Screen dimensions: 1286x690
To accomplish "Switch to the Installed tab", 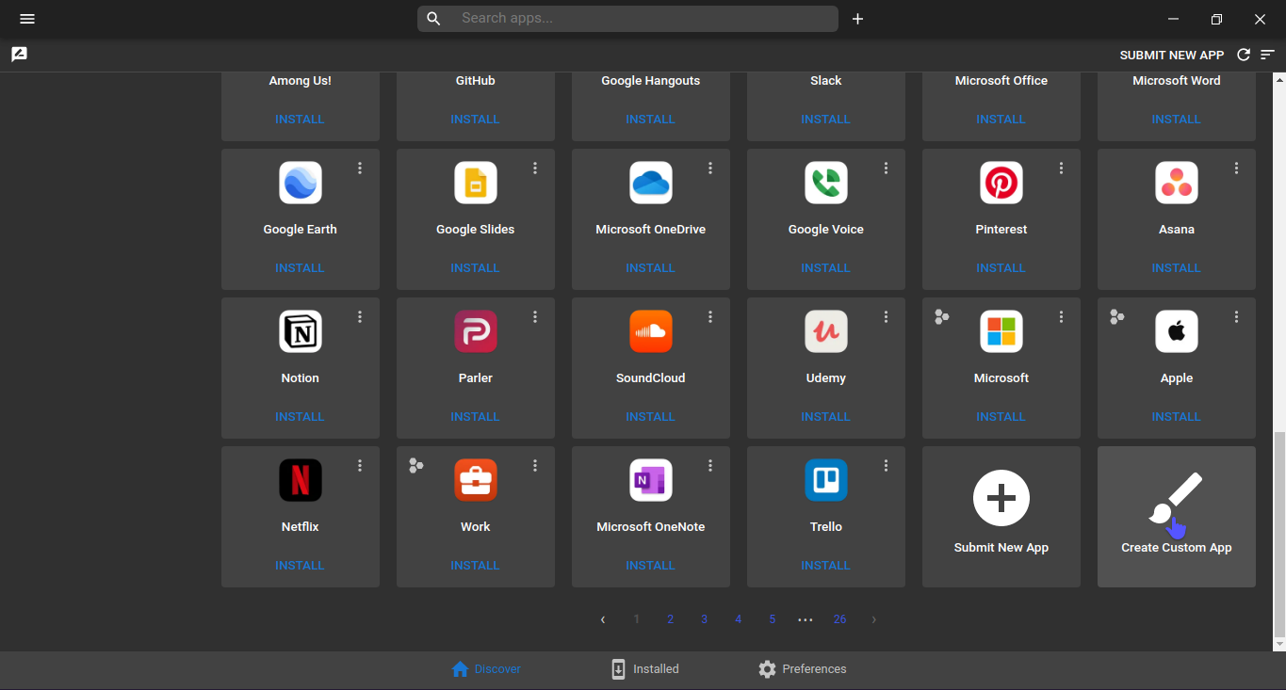I will tap(644, 669).
